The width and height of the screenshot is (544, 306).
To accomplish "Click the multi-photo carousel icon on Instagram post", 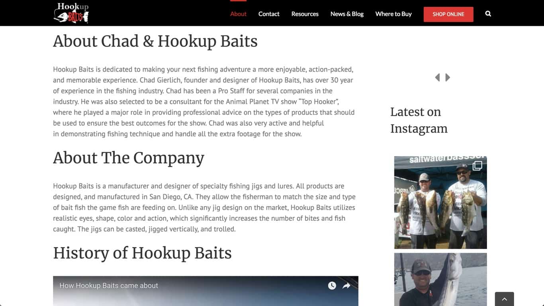I will 477,165.
